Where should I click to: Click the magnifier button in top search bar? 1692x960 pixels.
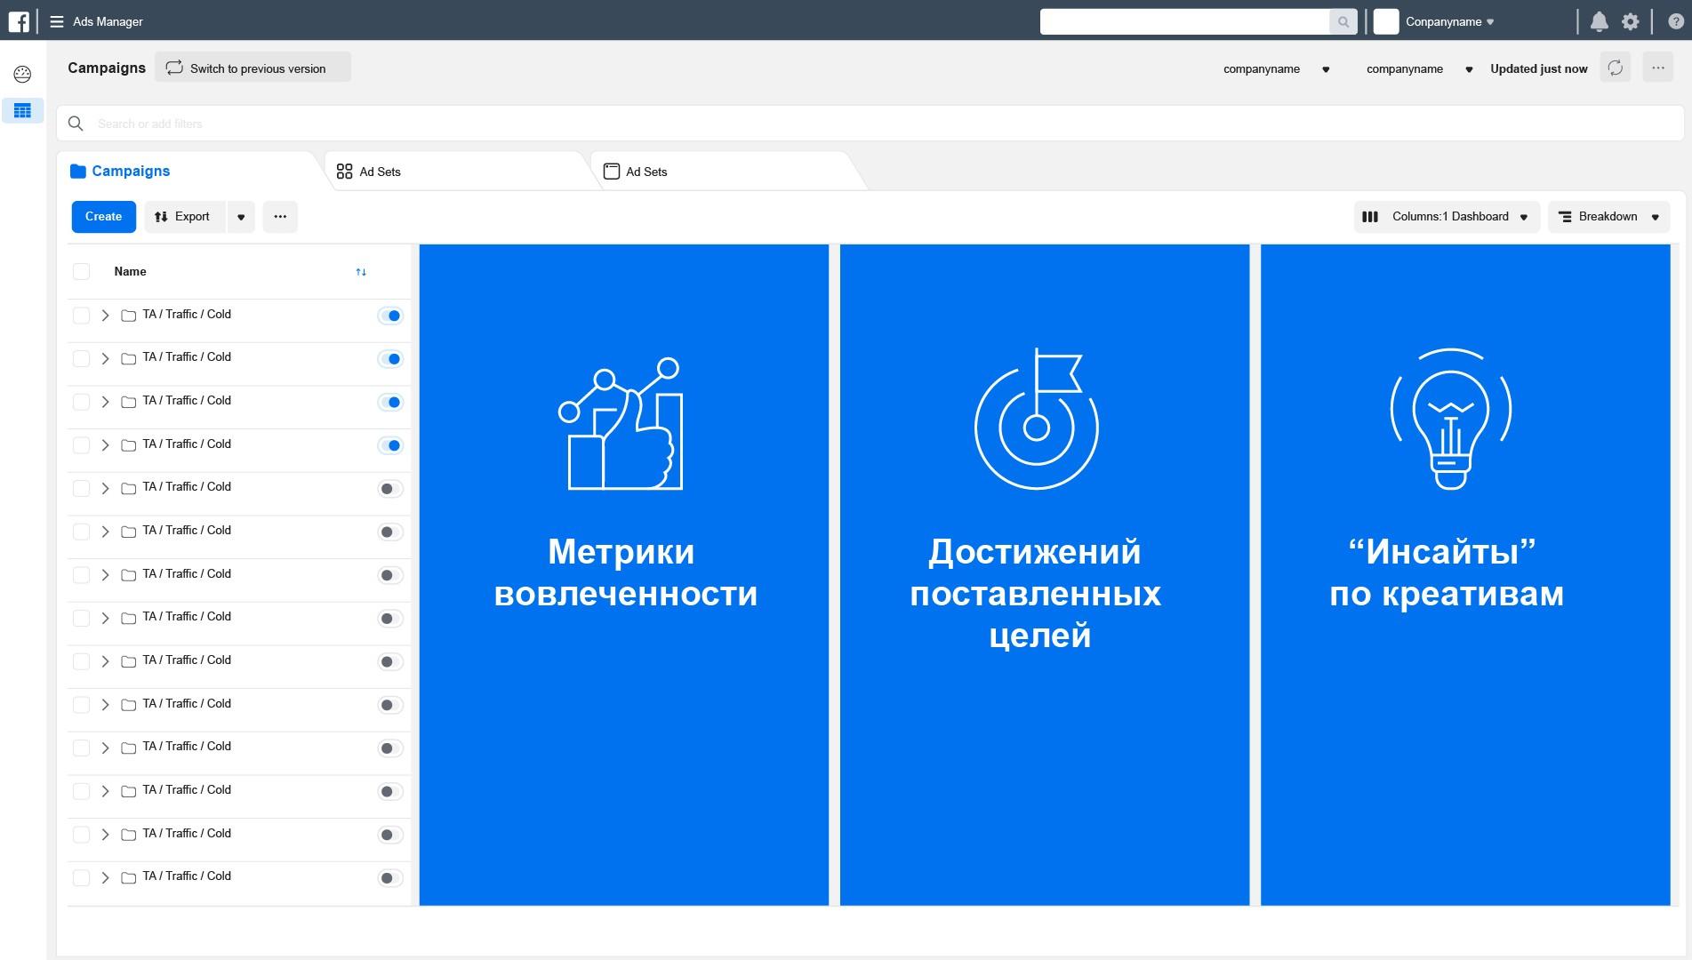click(1343, 21)
